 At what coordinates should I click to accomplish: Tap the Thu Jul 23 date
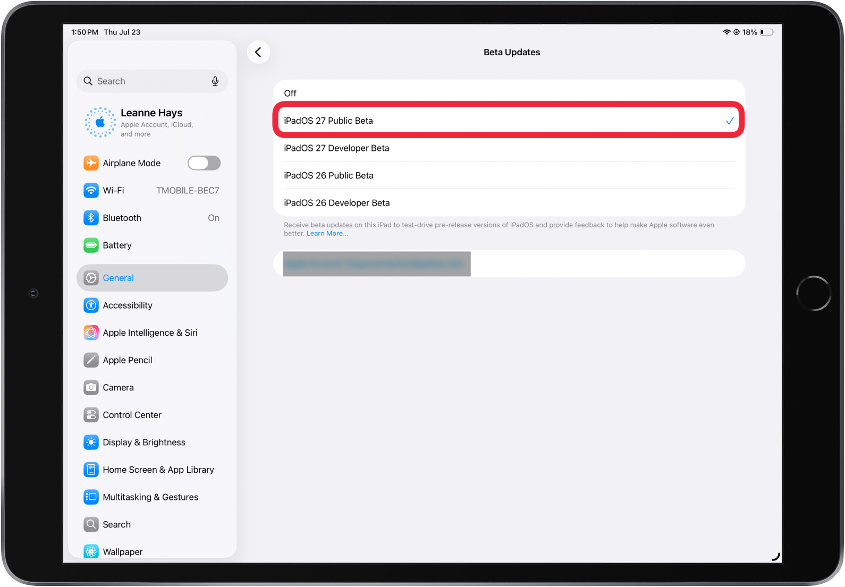(x=122, y=32)
